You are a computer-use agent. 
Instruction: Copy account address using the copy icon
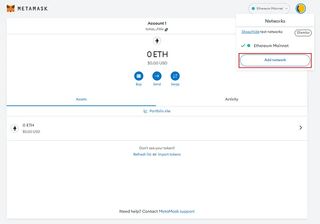(166, 30)
